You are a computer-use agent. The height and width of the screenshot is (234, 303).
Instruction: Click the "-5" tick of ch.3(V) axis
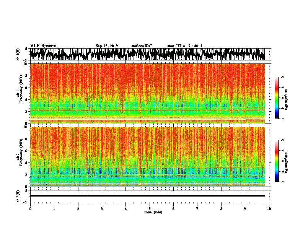tap(26, 202)
